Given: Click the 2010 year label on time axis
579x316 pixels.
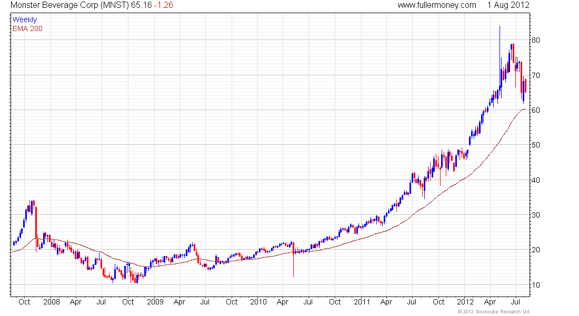Looking at the screenshot, I should tap(258, 302).
